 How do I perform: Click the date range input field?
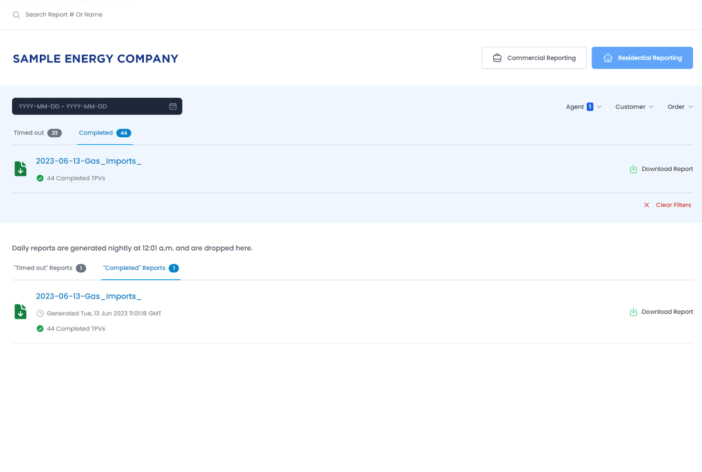88,106
